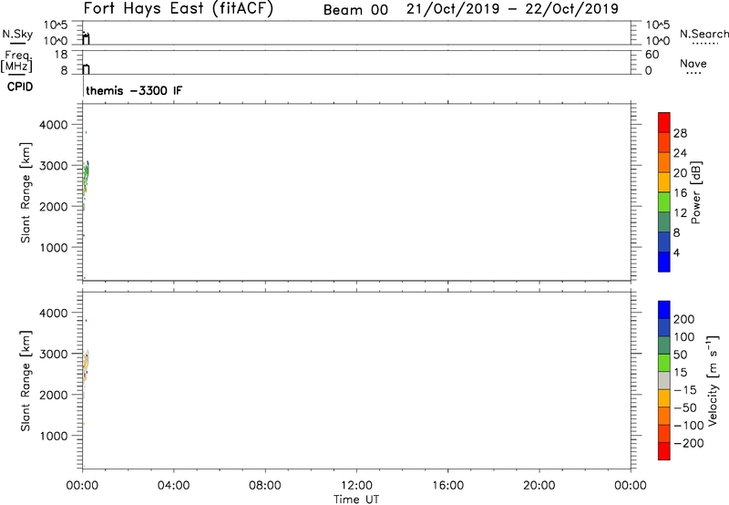
Task: Click the Slant Range axis title of the velocity panel
Action: click(x=26, y=381)
